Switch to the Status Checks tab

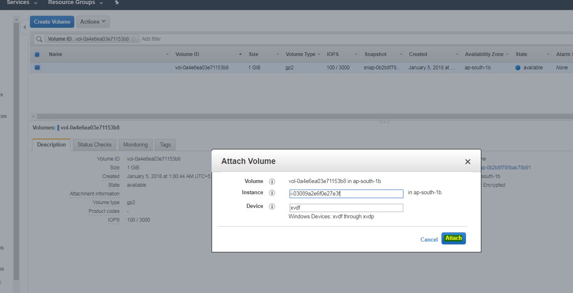tap(94, 145)
